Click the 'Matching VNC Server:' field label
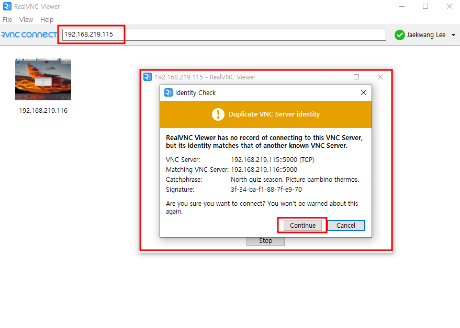460x328 pixels. (x=197, y=170)
